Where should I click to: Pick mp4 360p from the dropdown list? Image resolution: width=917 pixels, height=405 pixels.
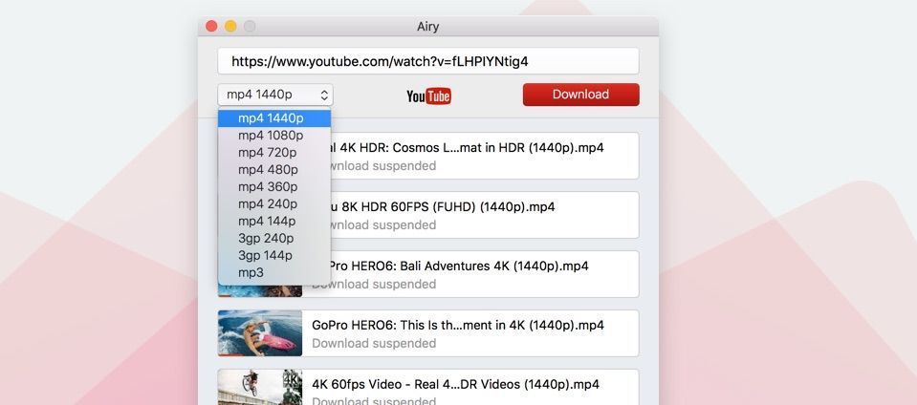pos(274,187)
